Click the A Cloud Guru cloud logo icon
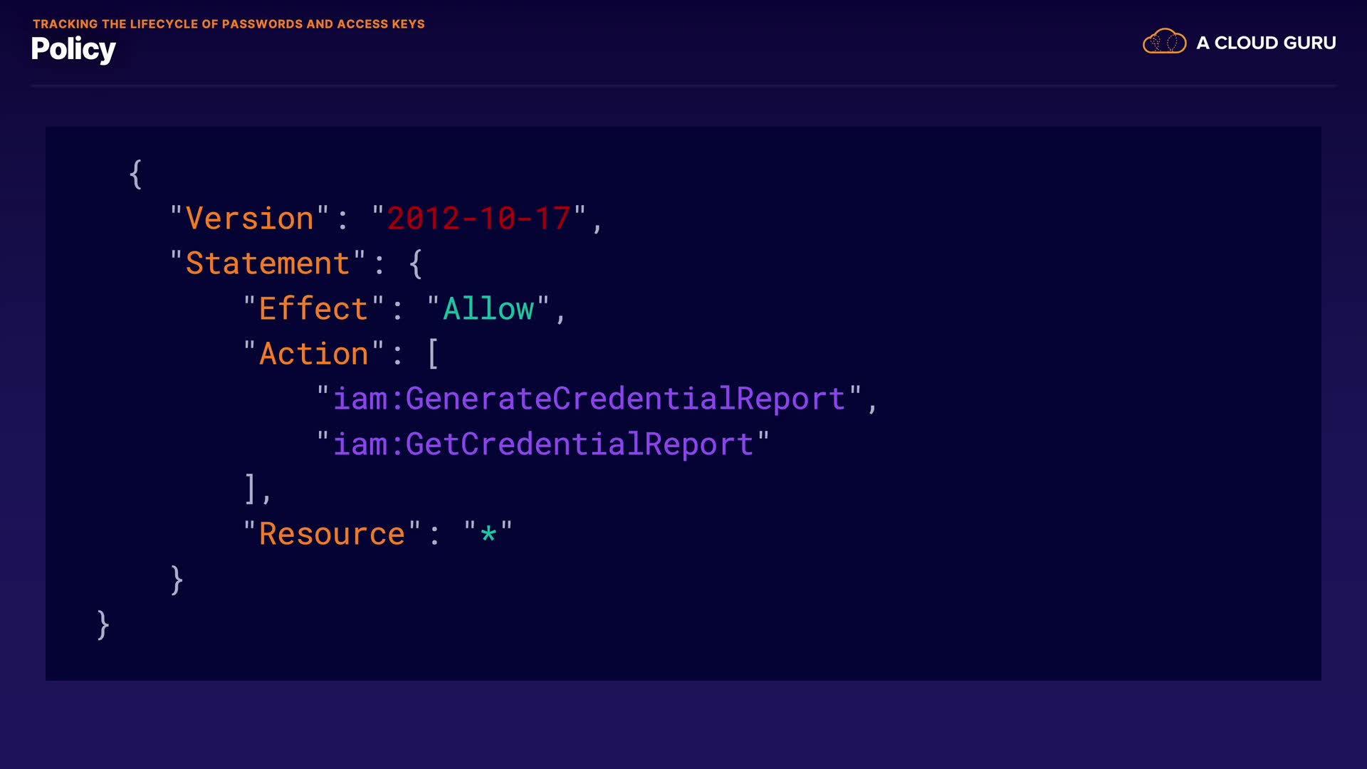Screen dimensions: 1367x769 1164,42
